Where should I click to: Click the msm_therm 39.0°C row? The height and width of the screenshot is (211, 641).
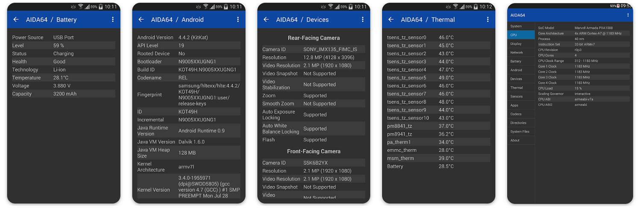pyautogui.click(x=438, y=158)
